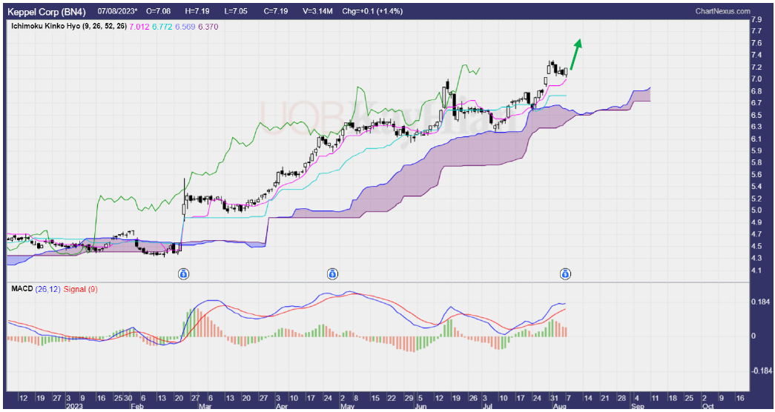Click the 6.5 price axis label

(756, 115)
